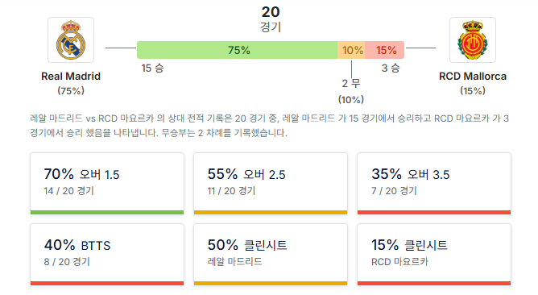This screenshot has width=538, height=295.
Task: Click the 3 승 label under bar
Action: point(391,68)
